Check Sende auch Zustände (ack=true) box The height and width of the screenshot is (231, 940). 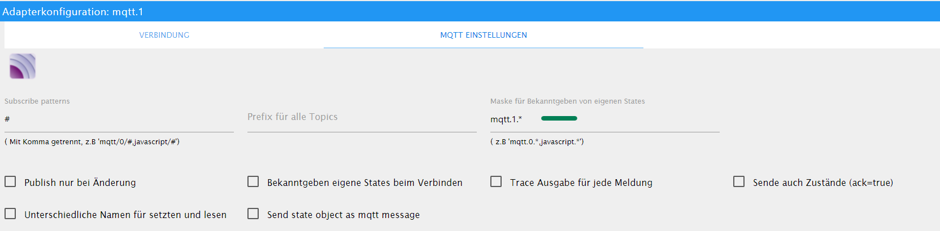click(x=739, y=181)
